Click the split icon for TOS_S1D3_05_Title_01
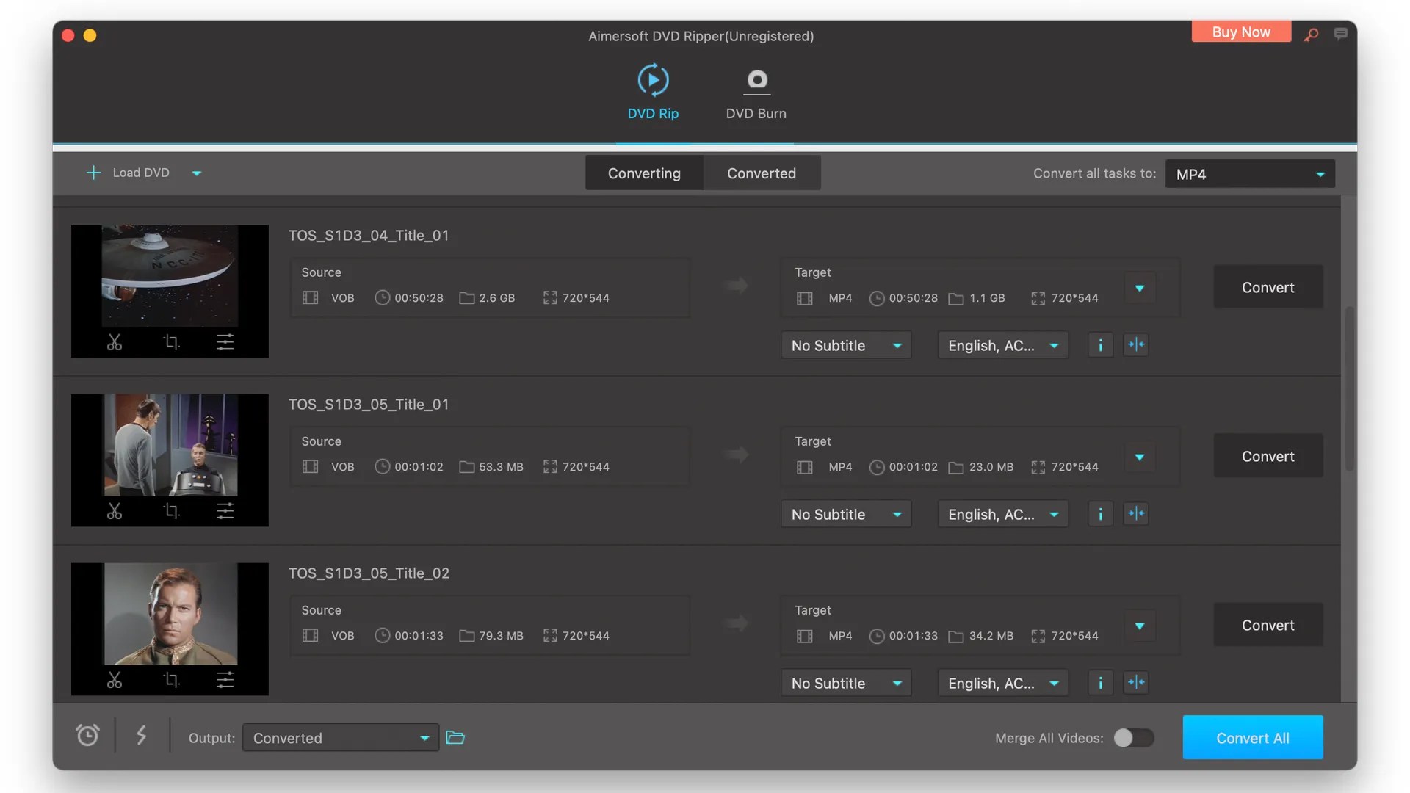 click(x=1136, y=514)
